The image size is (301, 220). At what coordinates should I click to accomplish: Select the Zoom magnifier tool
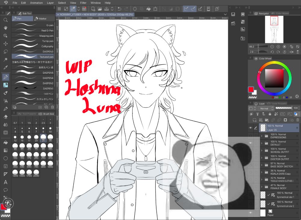pyautogui.click(x=5, y=20)
